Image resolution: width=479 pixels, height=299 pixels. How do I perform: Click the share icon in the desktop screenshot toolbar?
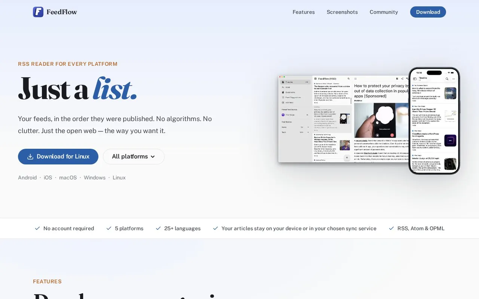click(402, 78)
